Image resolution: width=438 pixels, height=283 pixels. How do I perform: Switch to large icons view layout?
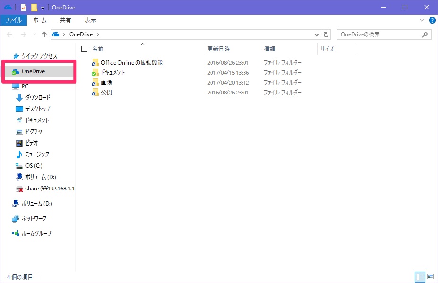pyautogui.click(x=430, y=277)
